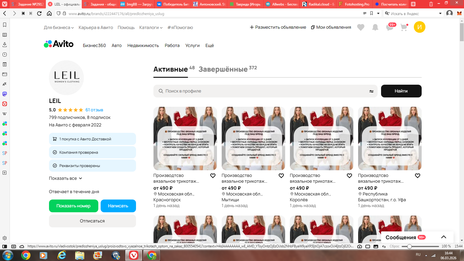Launch Internet Explorer from the taskbar
The height and width of the screenshot is (261, 464).
point(61,255)
